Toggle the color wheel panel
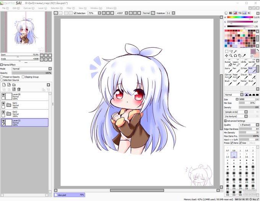 pos(226,13)
